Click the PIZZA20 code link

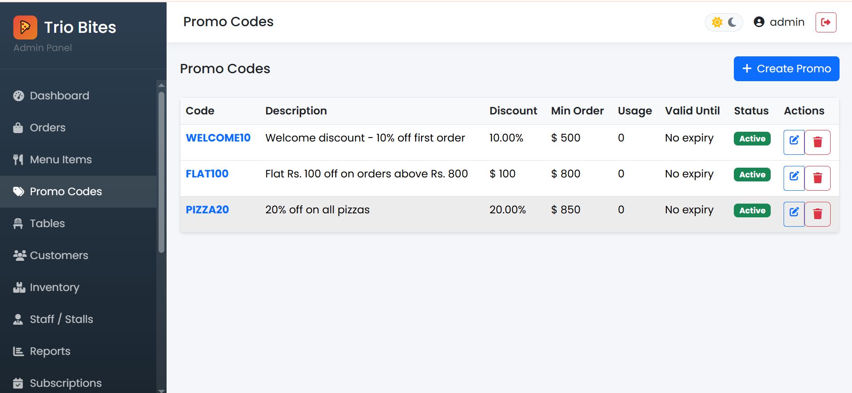click(207, 210)
